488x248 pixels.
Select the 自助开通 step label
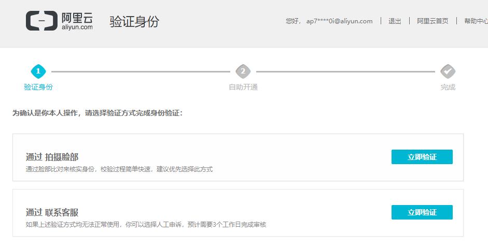coord(243,87)
